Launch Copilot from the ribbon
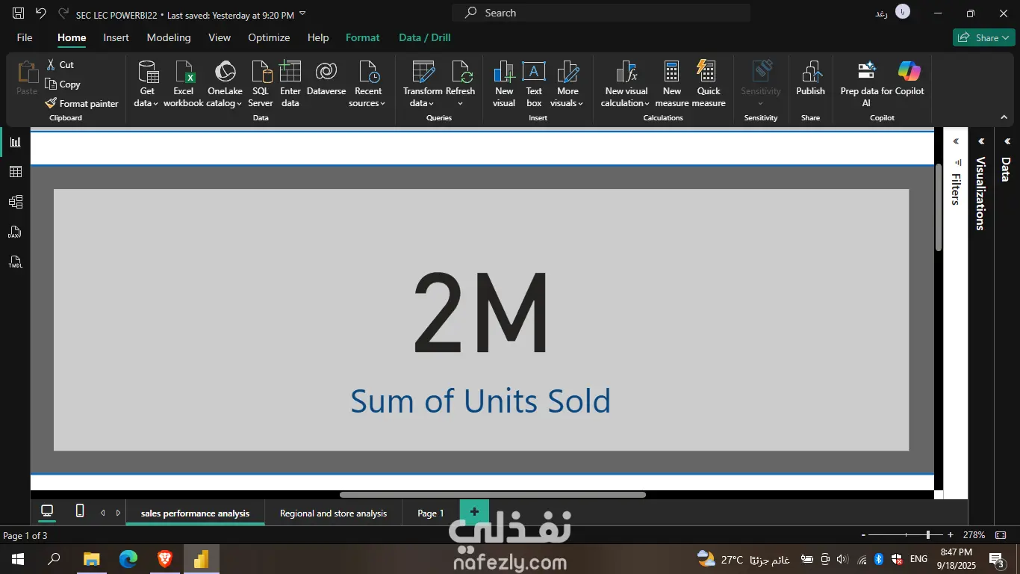This screenshot has width=1020, height=574. [x=909, y=78]
